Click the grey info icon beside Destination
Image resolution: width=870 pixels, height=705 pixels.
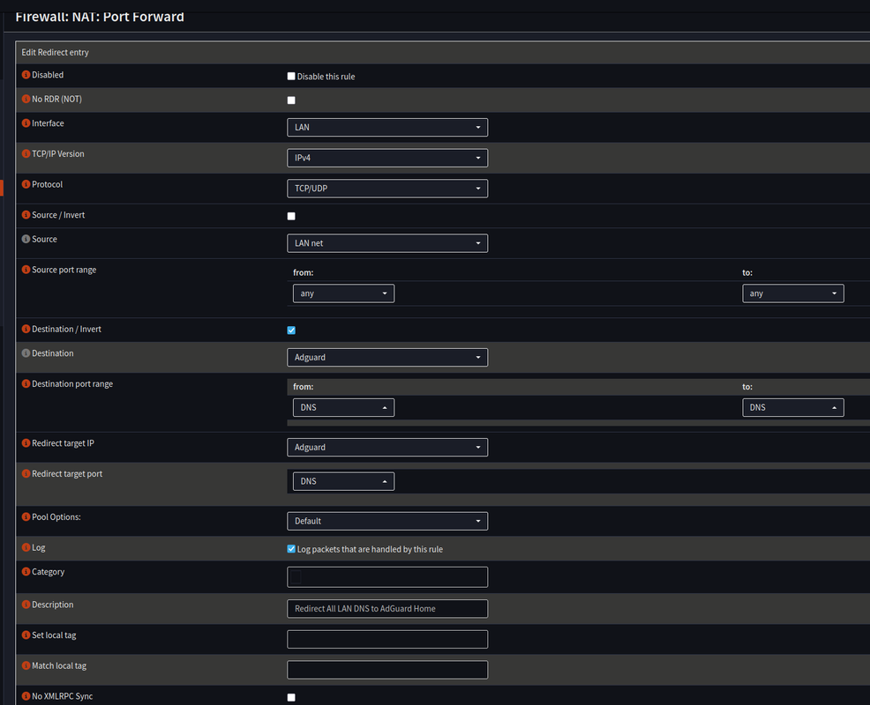click(26, 353)
